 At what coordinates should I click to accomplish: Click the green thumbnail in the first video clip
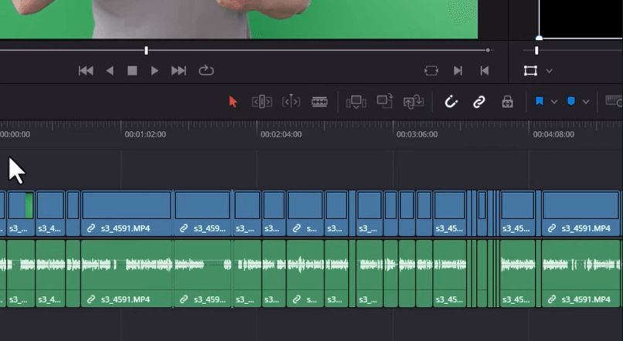tap(29, 205)
